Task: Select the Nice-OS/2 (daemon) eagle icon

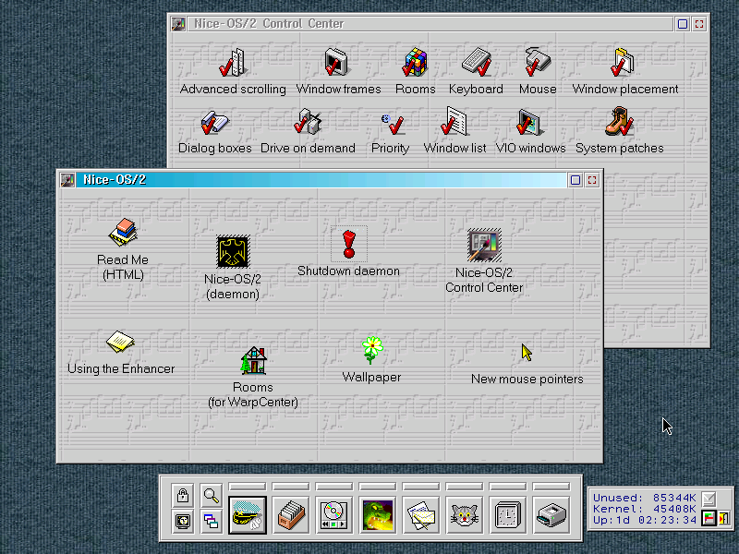Action: (x=233, y=251)
